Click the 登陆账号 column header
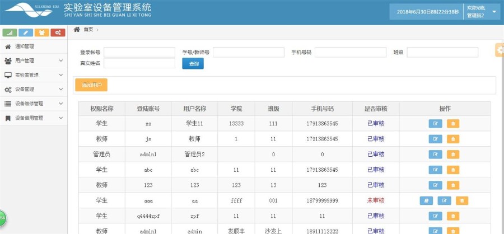This screenshot has height=234, width=504. point(148,109)
